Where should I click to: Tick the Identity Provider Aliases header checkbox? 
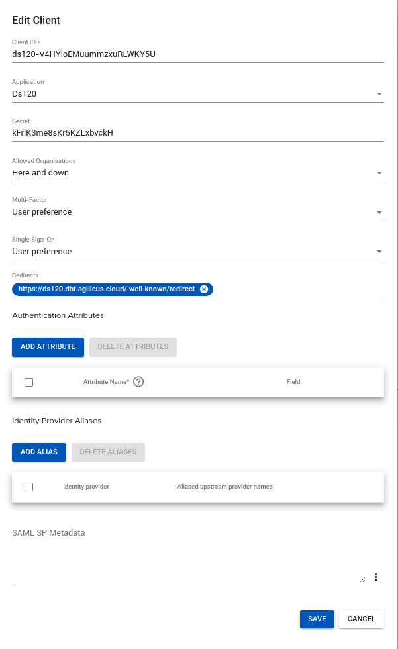28,487
